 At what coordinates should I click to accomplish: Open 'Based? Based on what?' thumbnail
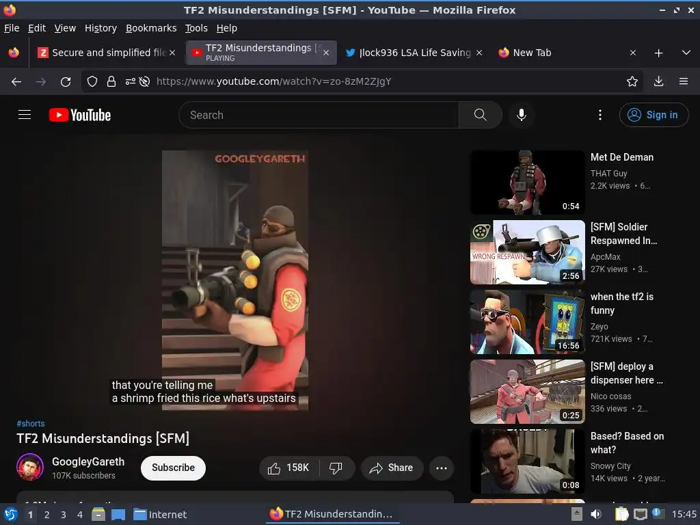(527, 461)
